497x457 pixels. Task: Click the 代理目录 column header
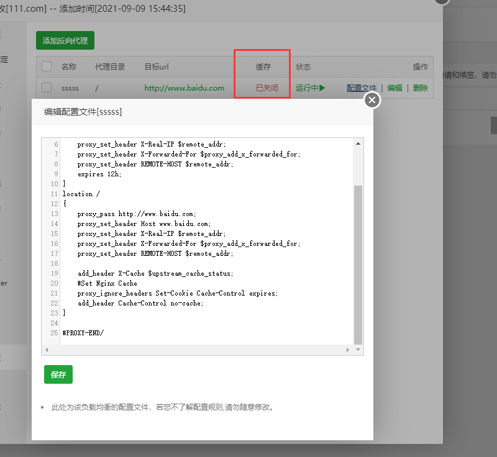pos(110,66)
